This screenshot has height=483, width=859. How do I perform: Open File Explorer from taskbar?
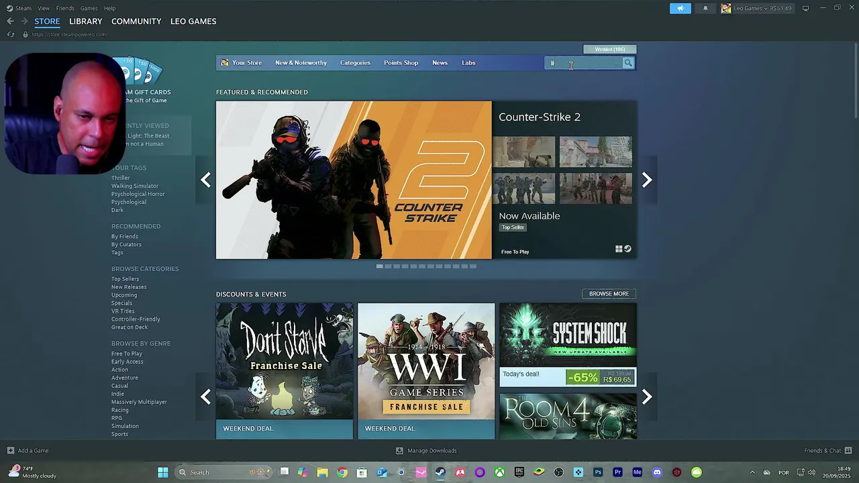point(322,472)
